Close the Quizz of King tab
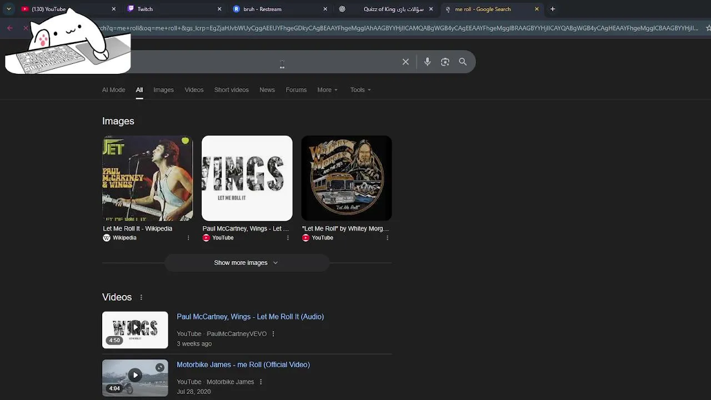 (431, 9)
